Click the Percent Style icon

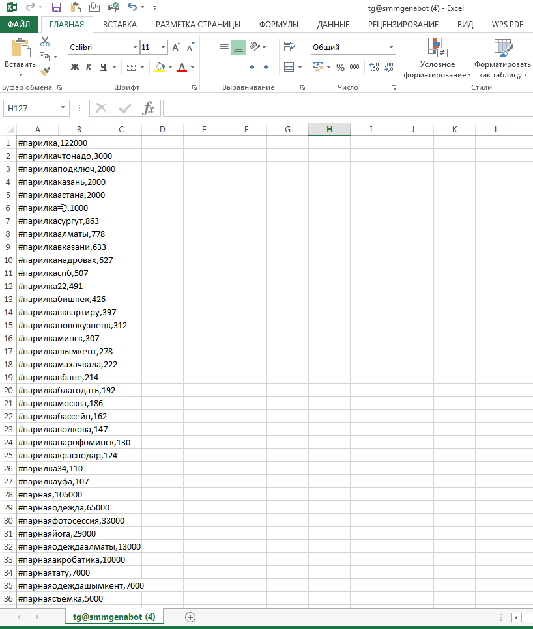tap(340, 67)
